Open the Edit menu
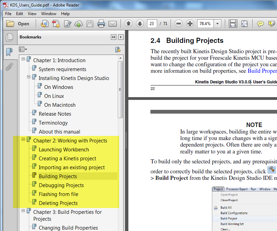Image resolution: width=277 pixels, height=231 pixels. coord(20,14)
